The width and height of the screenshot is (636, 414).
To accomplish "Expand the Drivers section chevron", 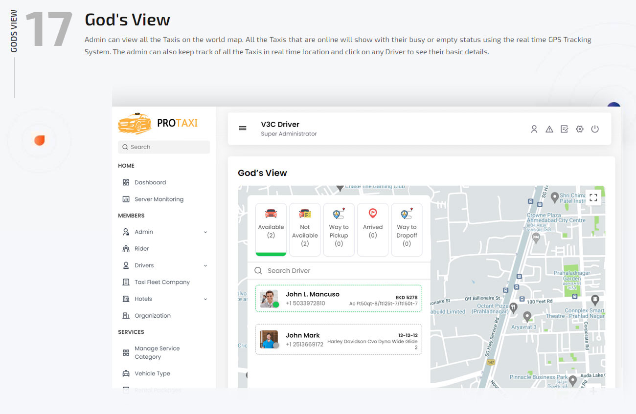I will (x=204, y=265).
